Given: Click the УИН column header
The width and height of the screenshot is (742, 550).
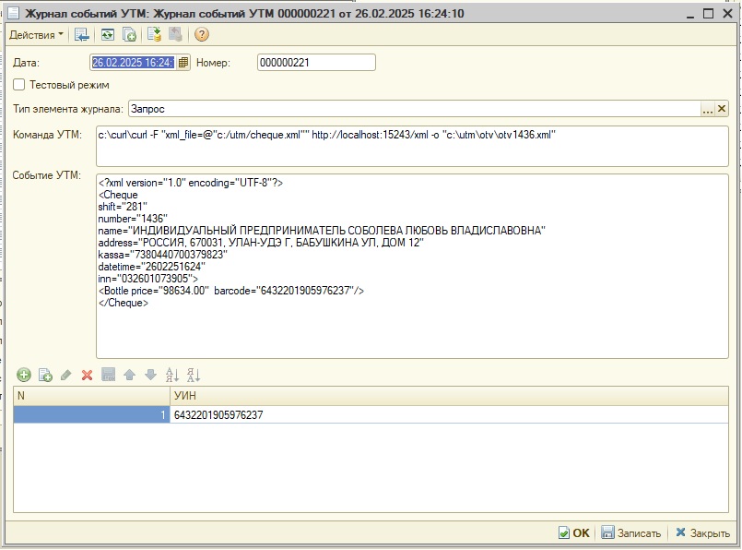Looking at the screenshot, I should [449, 396].
